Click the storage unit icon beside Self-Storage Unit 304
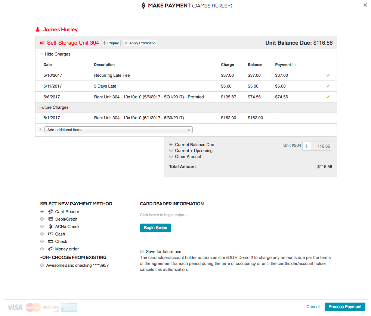Image resolution: width=371 pixels, height=316 pixels. click(x=42, y=42)
